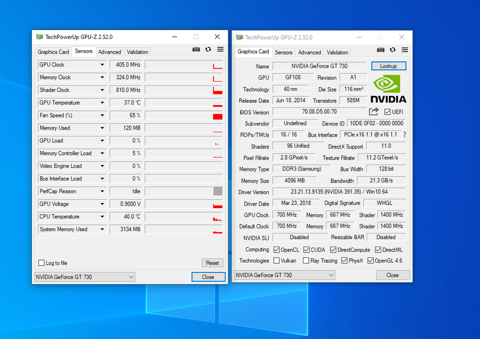The image size is (480, 339).
Task: Open Video Engine Load dropdown arrow
Action: [102, 166]
